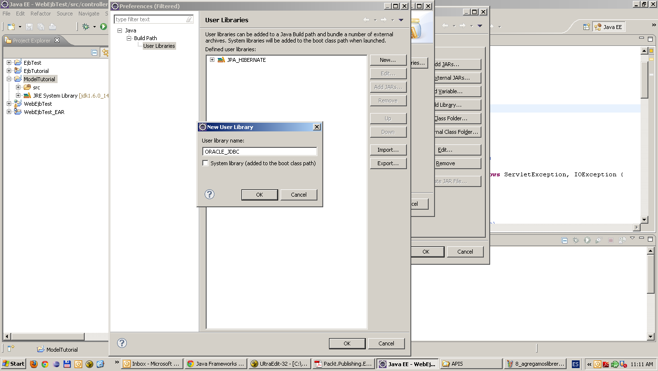This screenshot has width=658, height=371.
Task: Open UltraEdit-32 from the taskbar
Action: [x=279, y=364]
